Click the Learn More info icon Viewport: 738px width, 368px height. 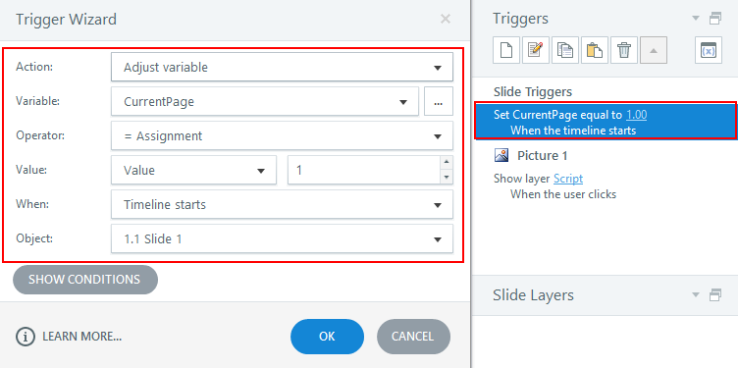coord(26,337)
